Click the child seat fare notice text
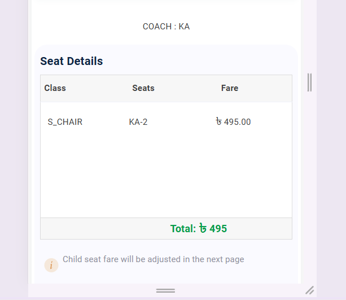346x300 pixels. pos(154,259)
